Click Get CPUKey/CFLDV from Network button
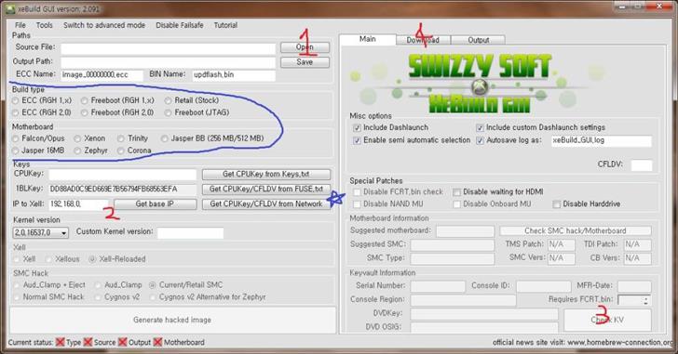Screen dimensions: 678x354 [x=266, y=204]
